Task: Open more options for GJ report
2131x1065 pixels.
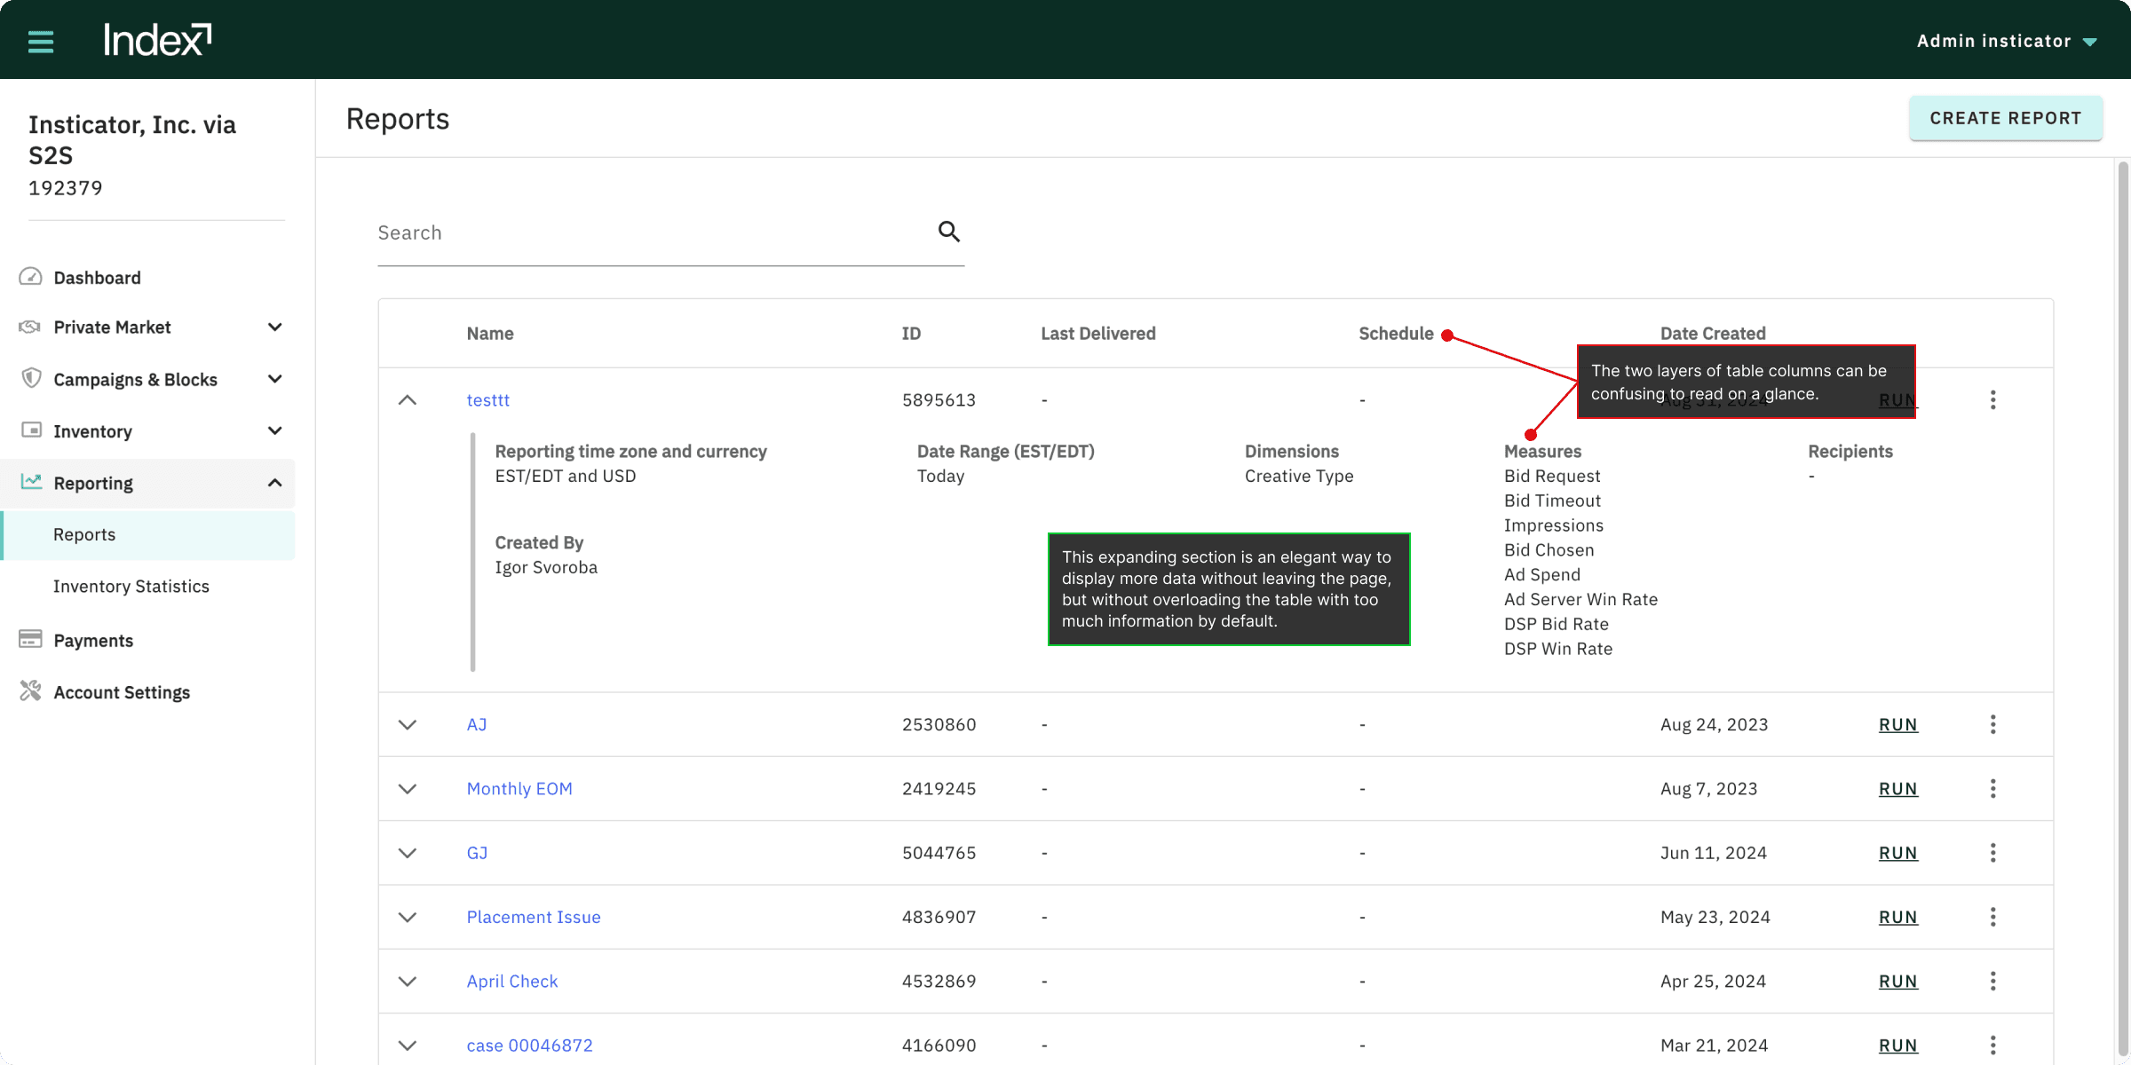Action: click(x=1993, y=853)
